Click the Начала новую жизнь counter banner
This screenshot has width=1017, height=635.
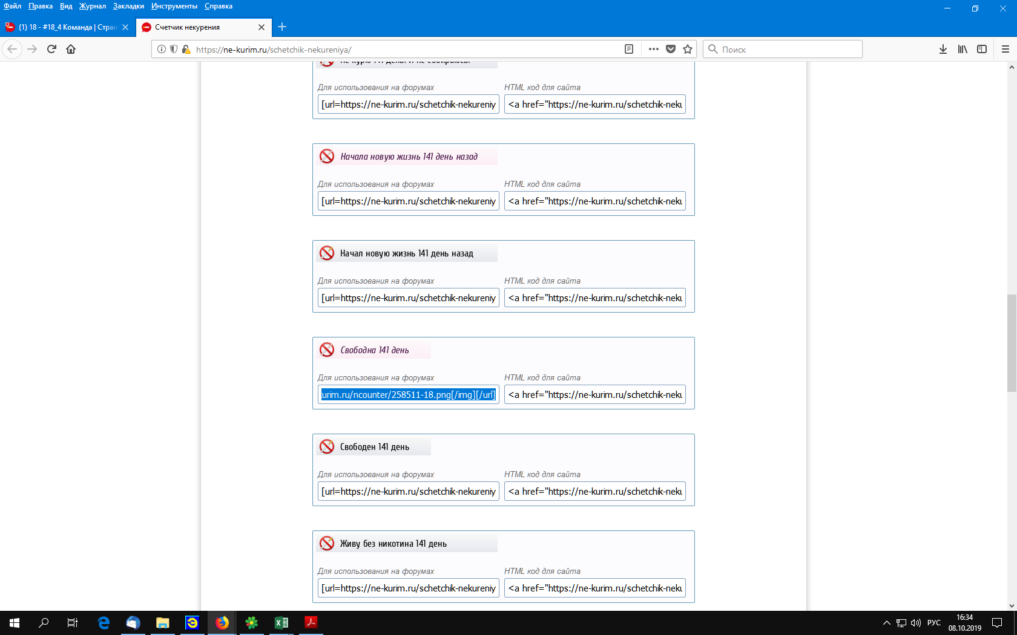click(407, 157)
